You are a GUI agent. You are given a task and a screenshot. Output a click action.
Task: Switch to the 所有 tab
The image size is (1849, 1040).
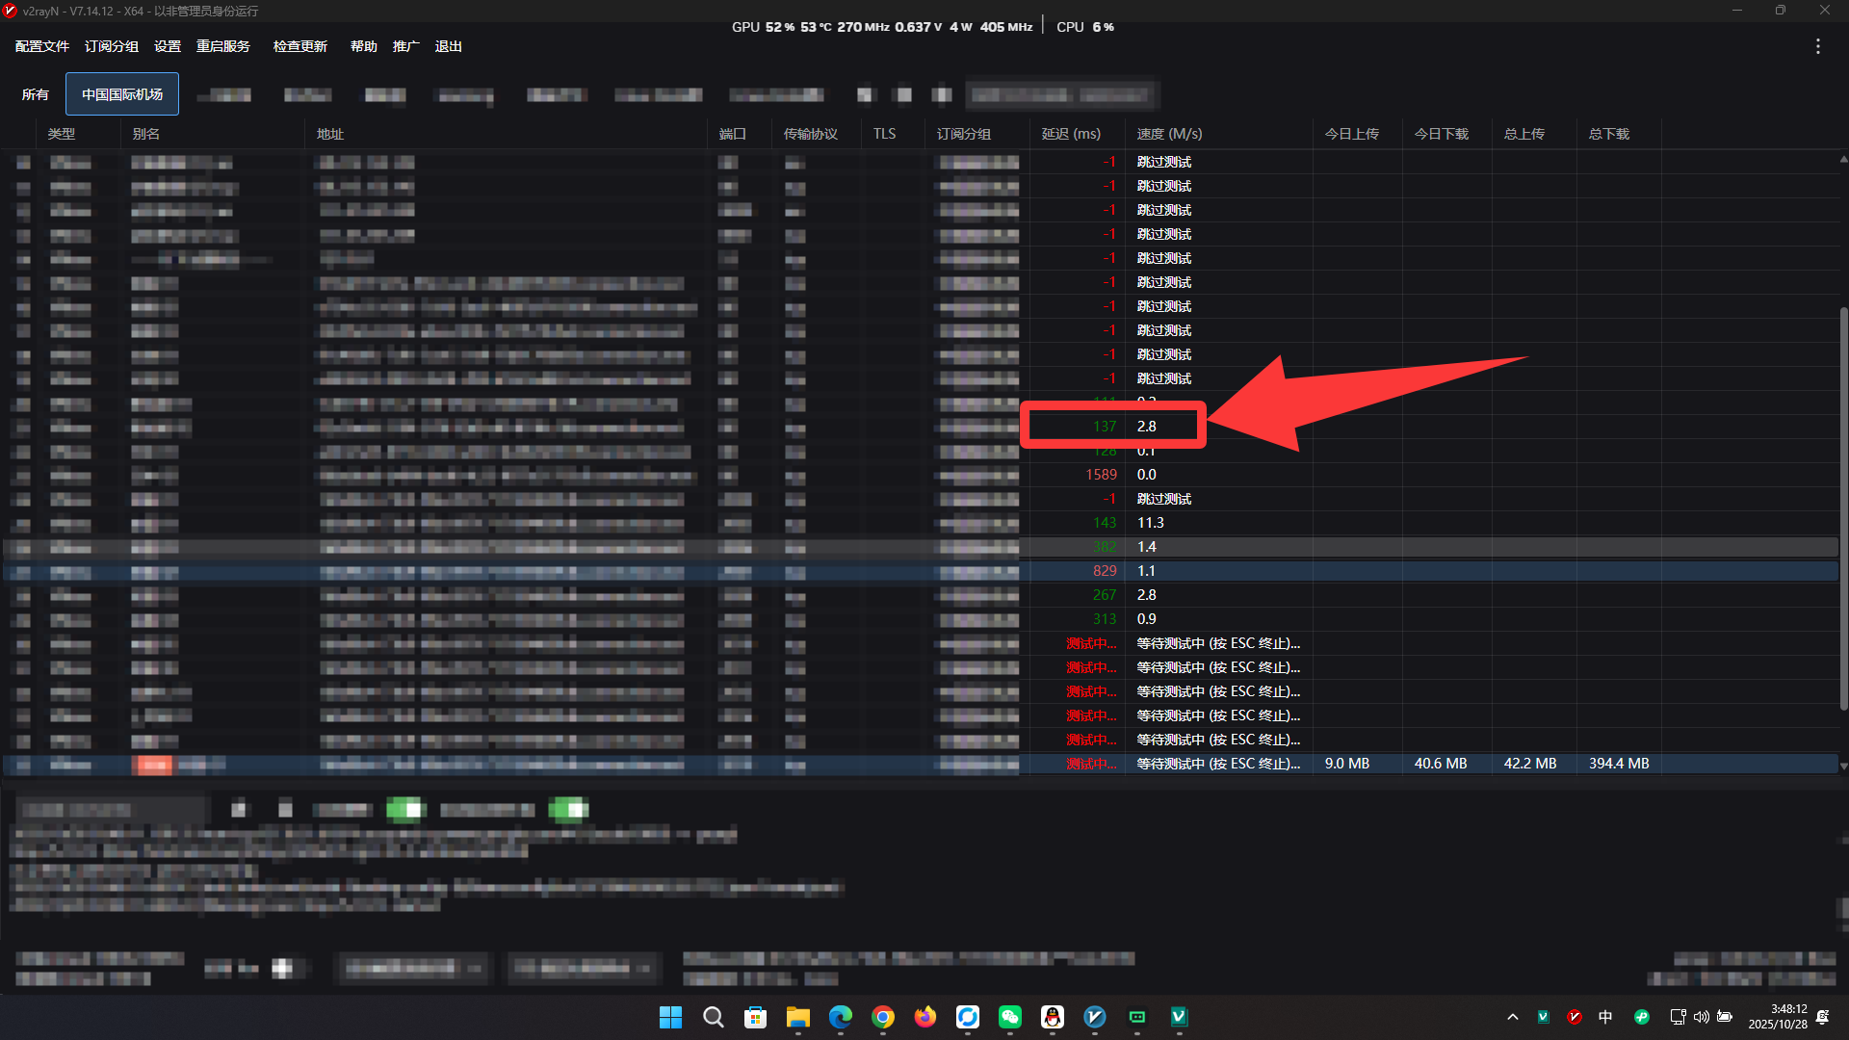(35, 94)
